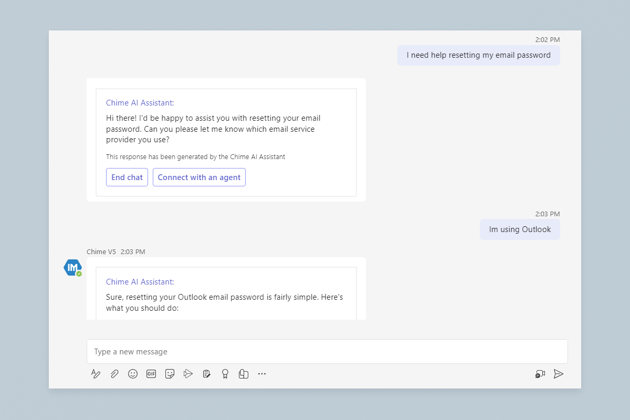This screenshot has width=630, height=420.
Task: Click the Chime V5 bot avatar
Action: point(72,267)
